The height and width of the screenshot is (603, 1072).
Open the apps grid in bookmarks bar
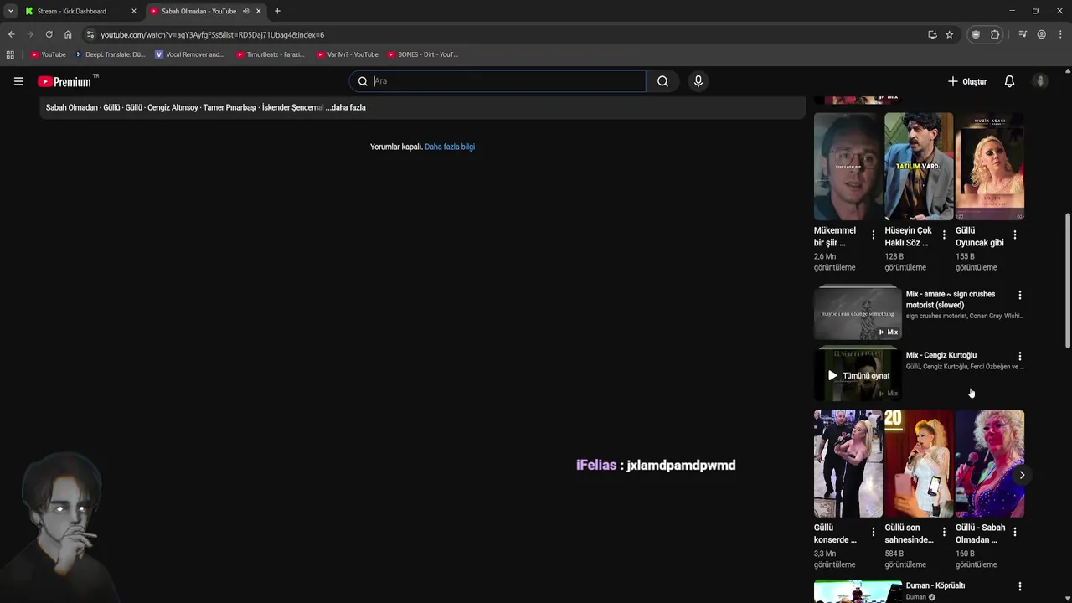[10, 54]
